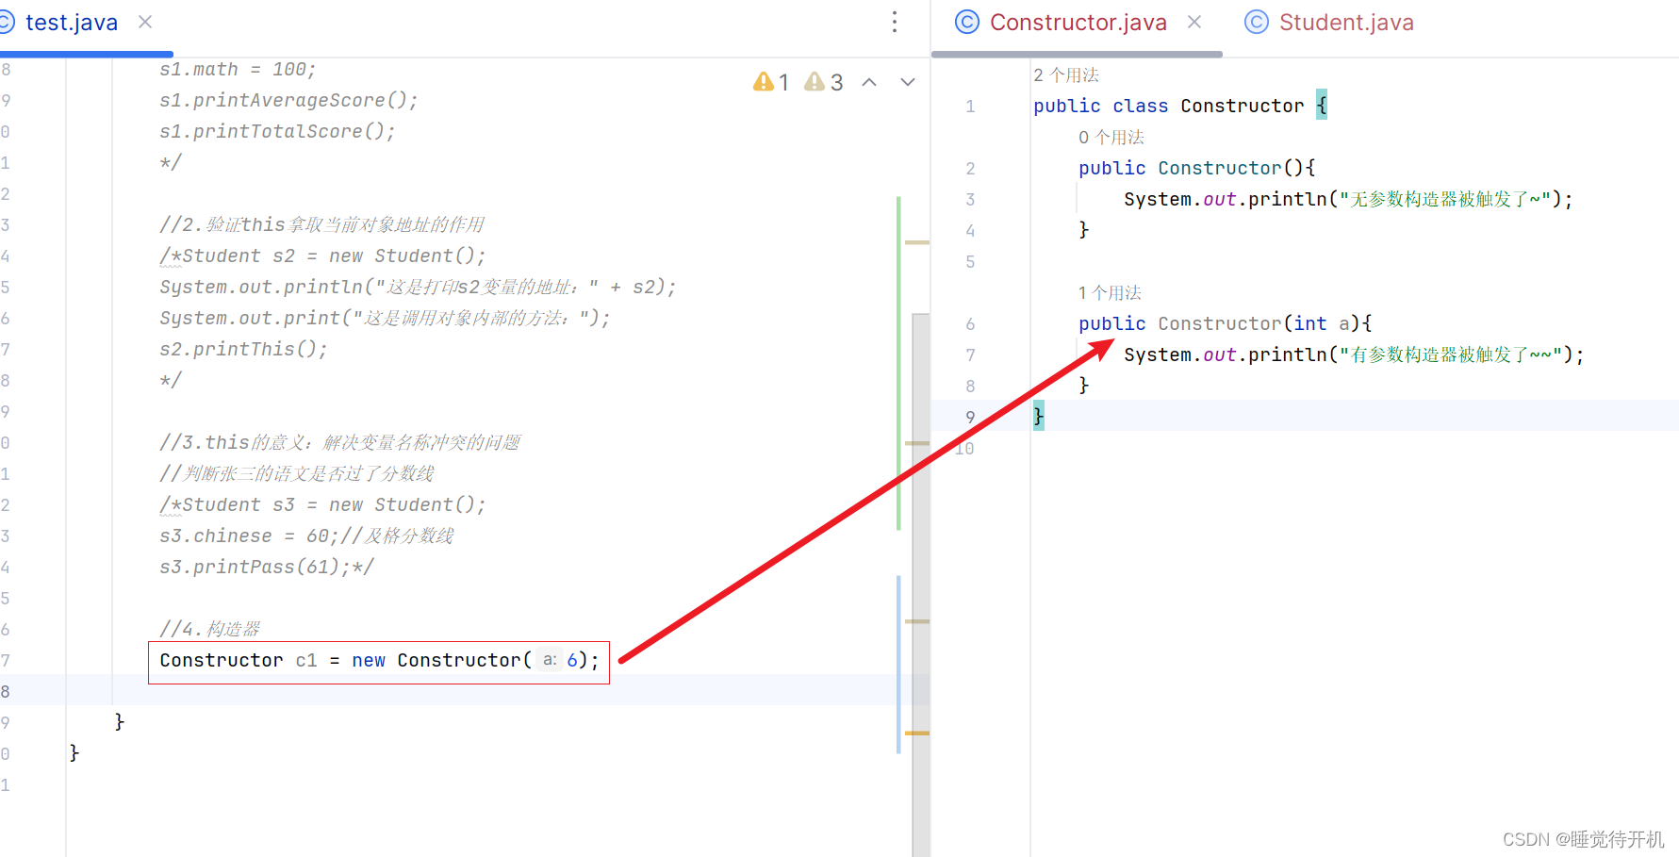This screenshot has height=857, width=1679.
Task: Click the '2 个用法' usages hint
Action: pos(1066,75)
